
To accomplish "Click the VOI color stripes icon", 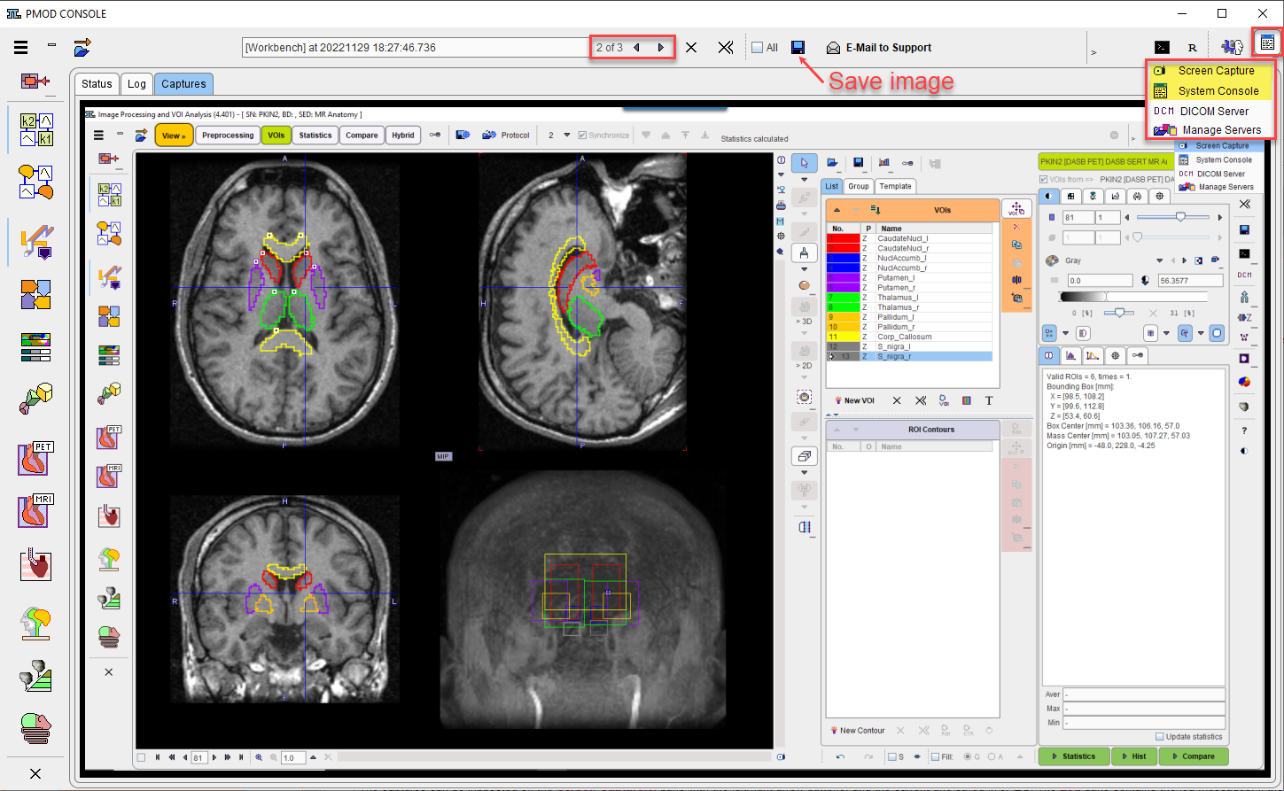I will pos(966,400).
